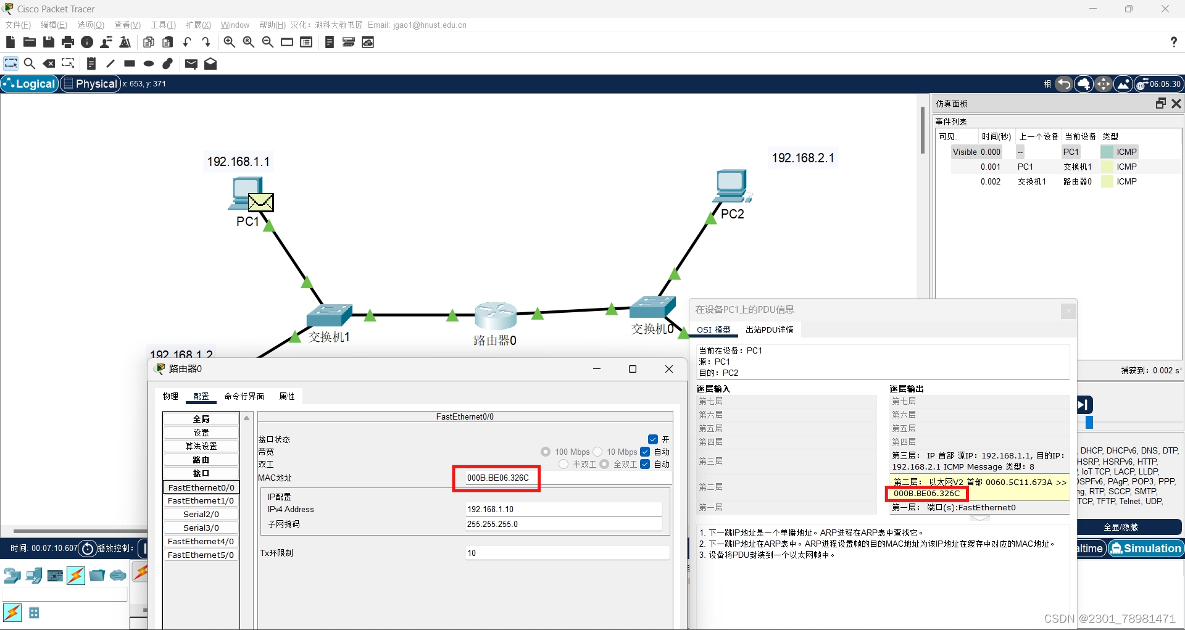Image resolution: width=1185 pixels, height=630 pixels.
Task: Open the 工具(T) menu
Action: tap(164, 25)
